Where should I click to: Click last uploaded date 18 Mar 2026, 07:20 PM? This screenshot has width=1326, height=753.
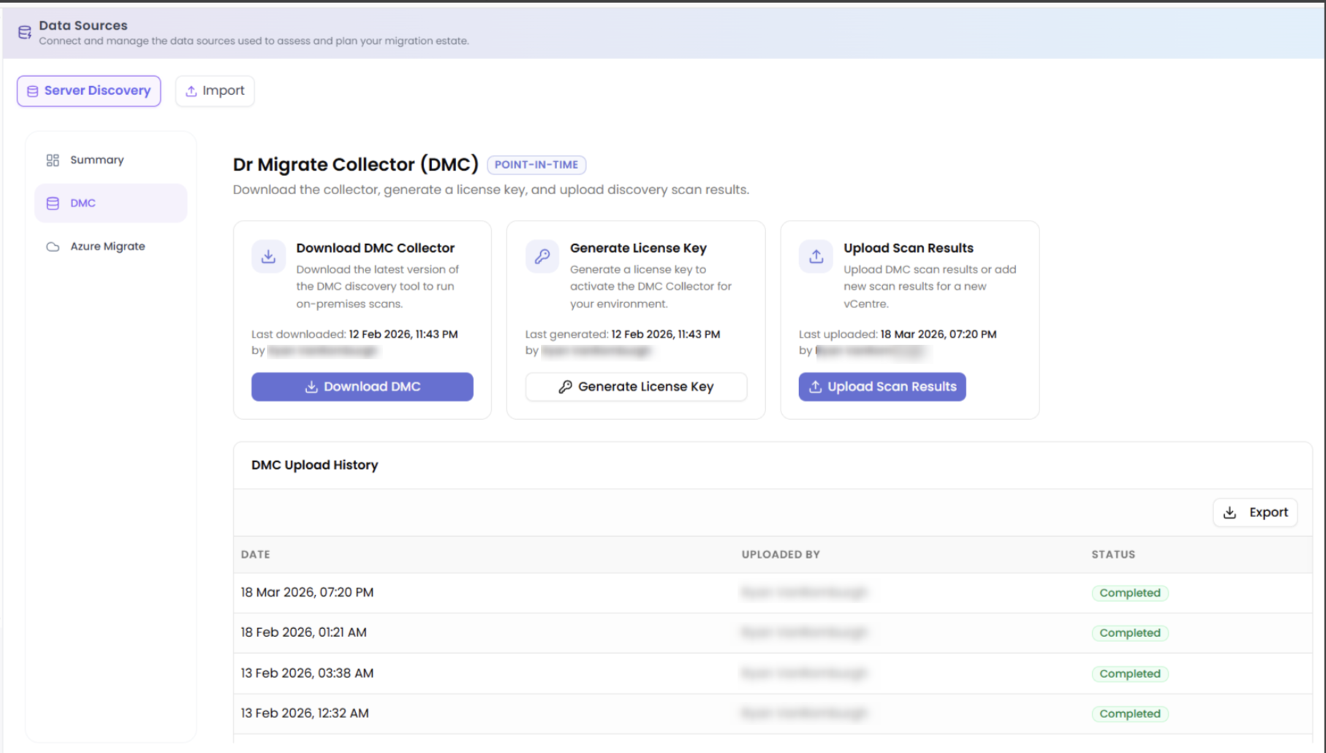coord(939,334)
